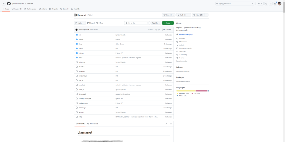285x142 pixels.
Task: Open the python folder
Action: point(81,53)
